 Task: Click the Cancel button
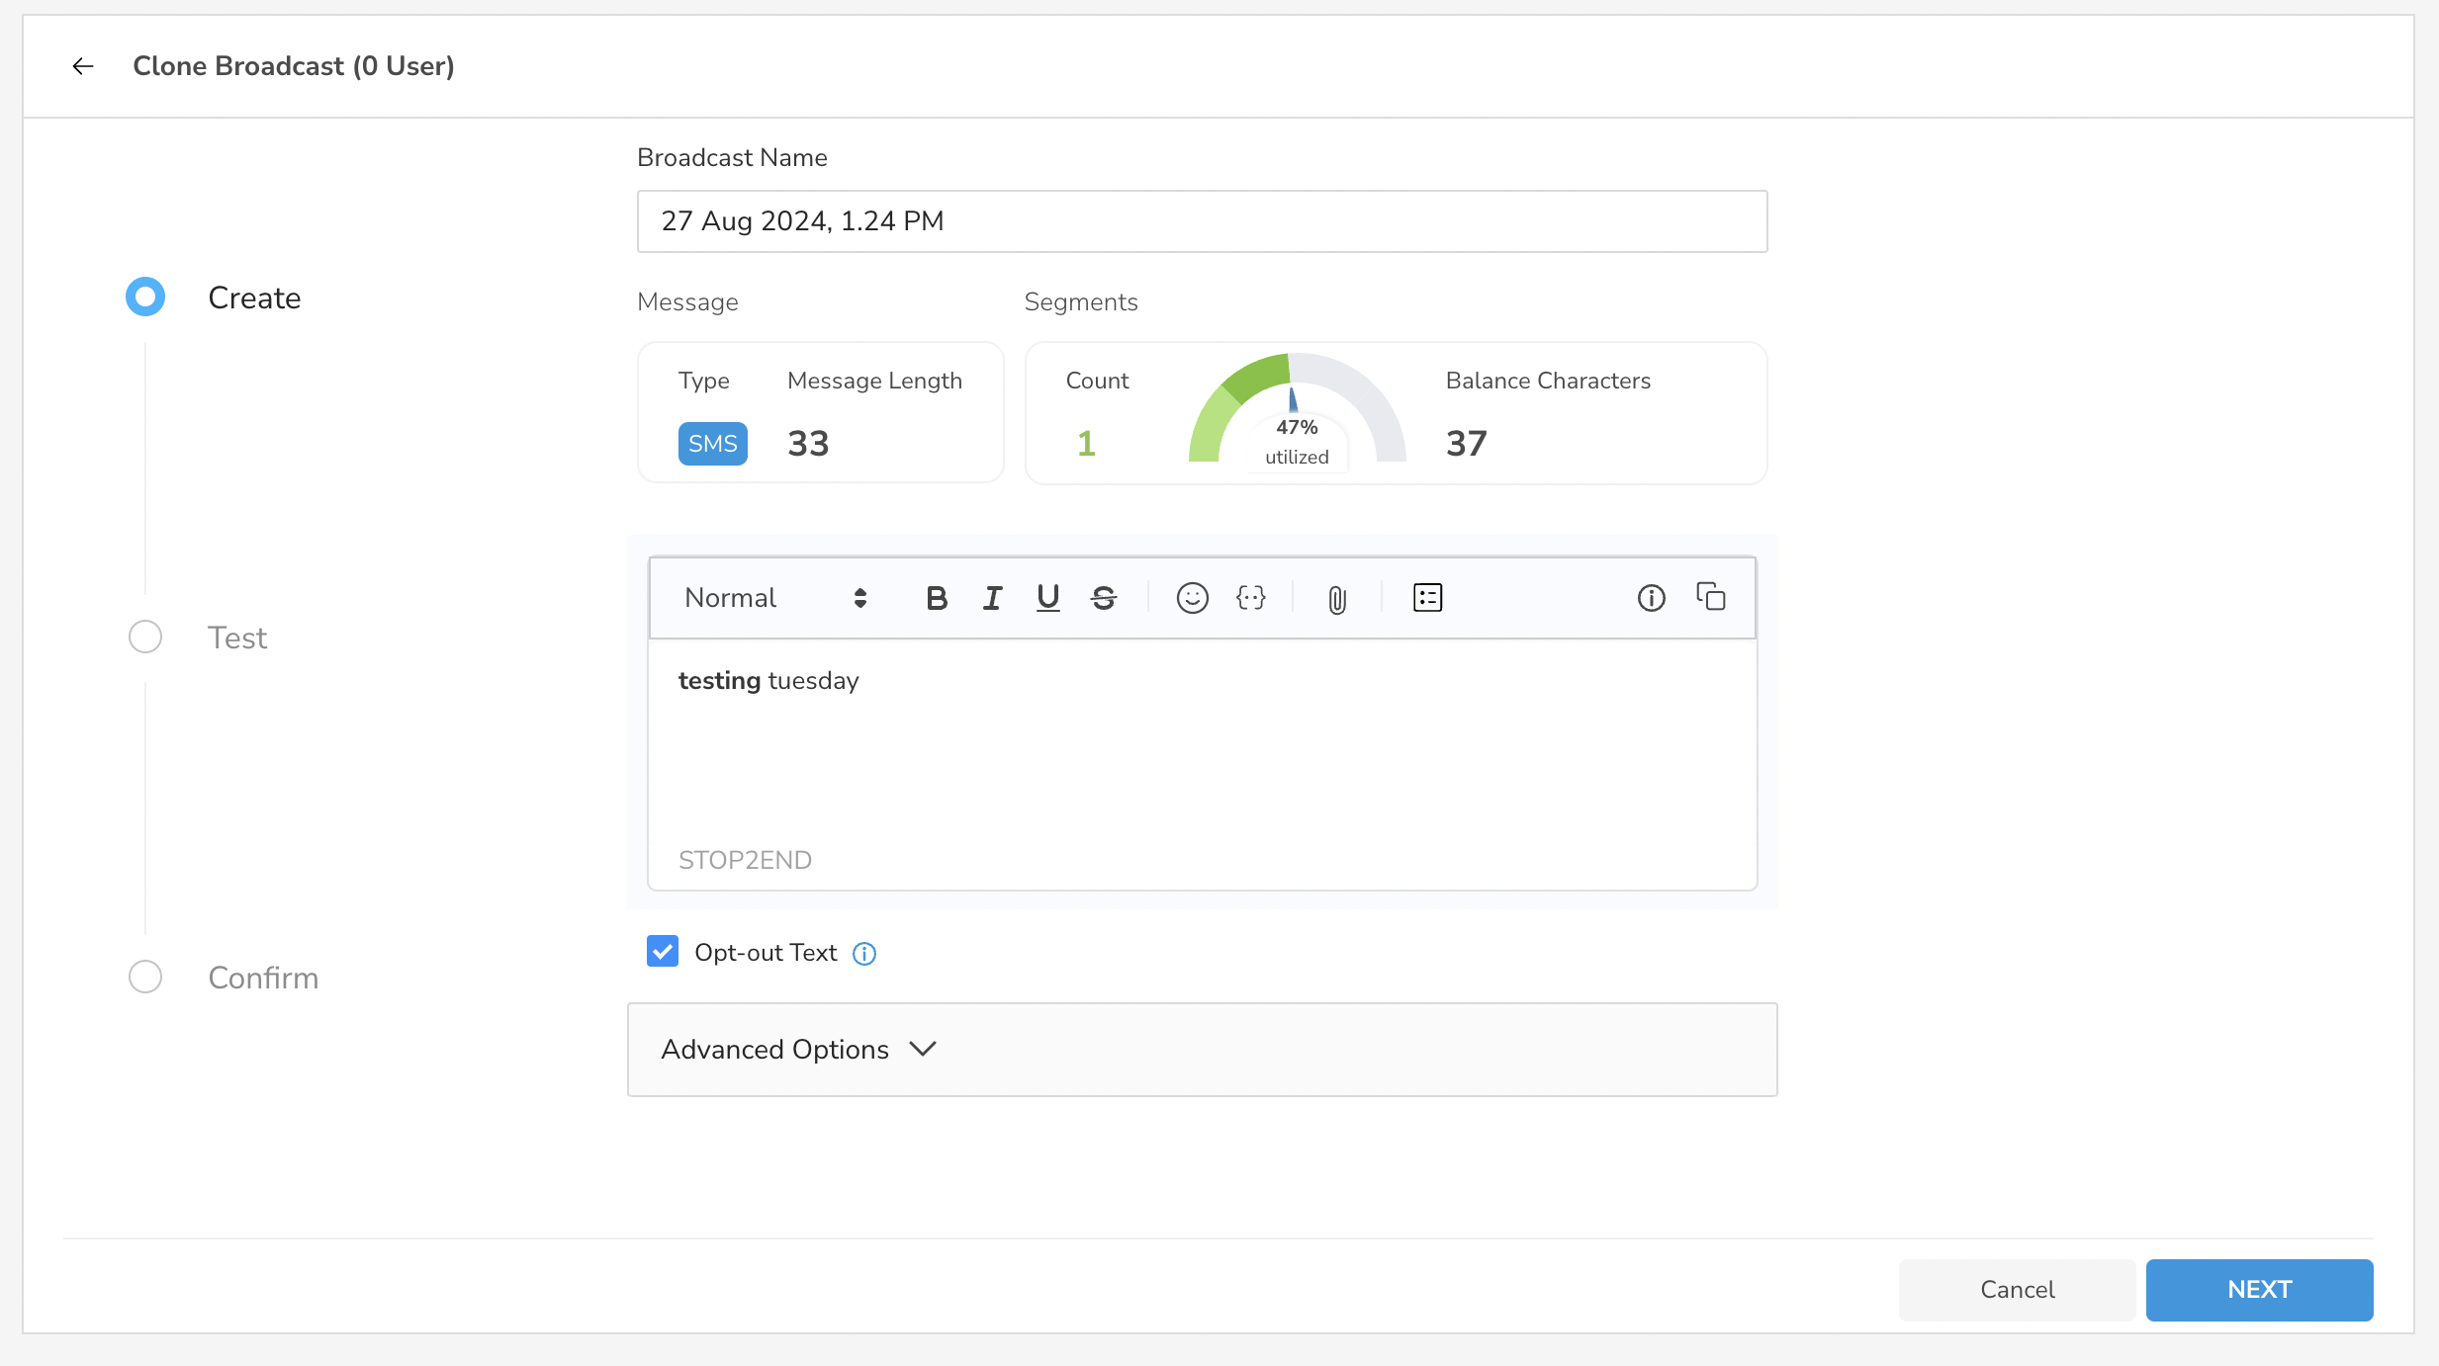click(x=2017, y=1289)
